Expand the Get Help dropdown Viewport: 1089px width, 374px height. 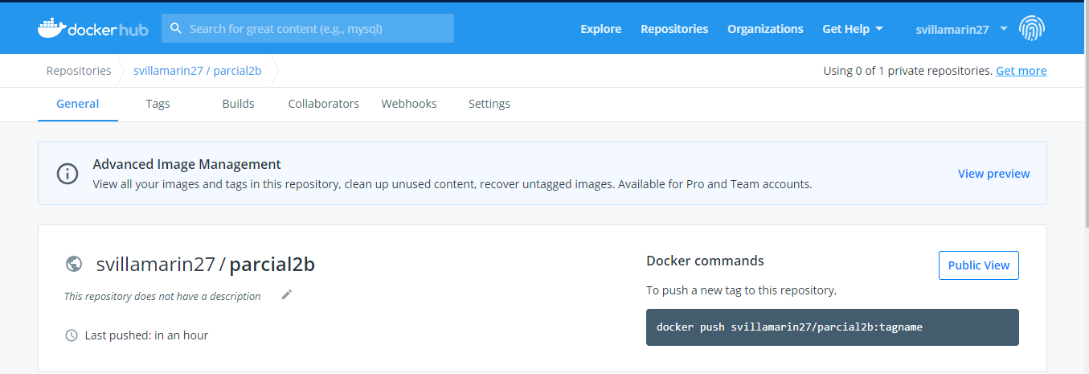tap(853, 29)
